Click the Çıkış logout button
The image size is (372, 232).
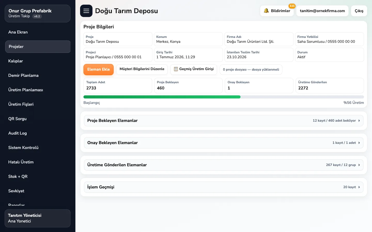359,11
